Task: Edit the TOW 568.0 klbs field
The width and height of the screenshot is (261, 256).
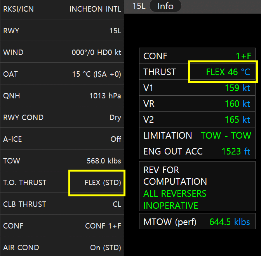Action: [62, 161]
